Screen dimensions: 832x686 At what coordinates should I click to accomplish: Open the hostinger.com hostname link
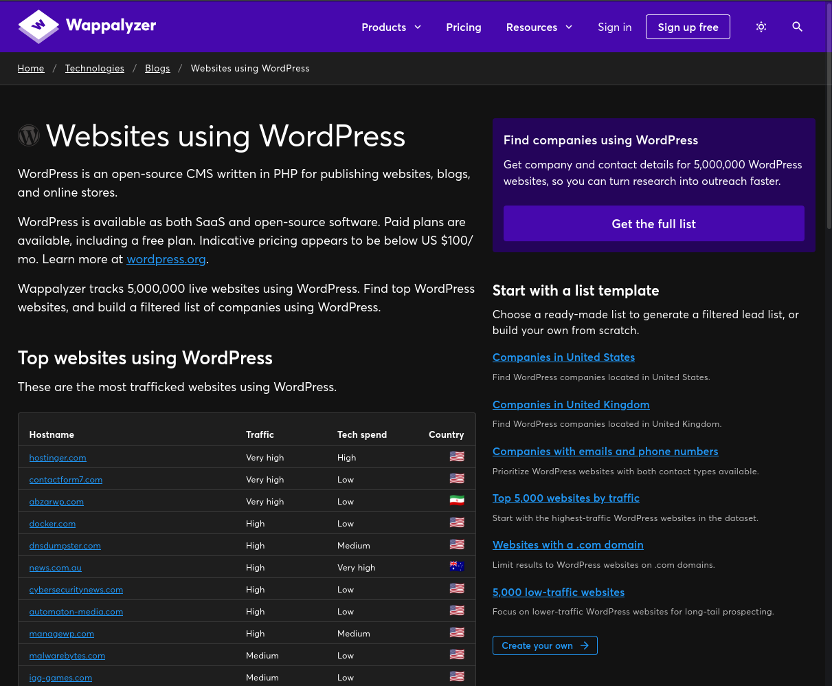coord(58,457)
